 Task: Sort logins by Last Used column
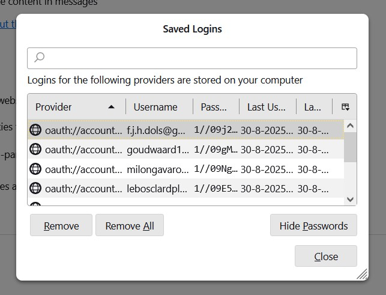point(266,107)
